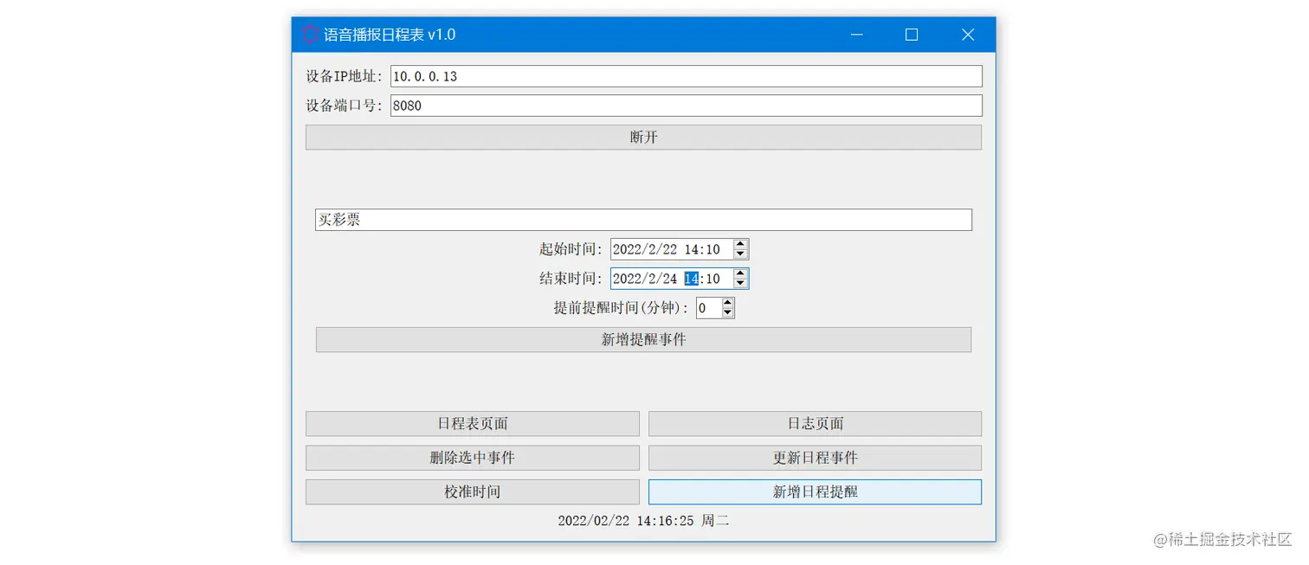Viewport: 1309px width, 565px height.
Task: Click the 断开 disconnect button
Action: [643, 138]
